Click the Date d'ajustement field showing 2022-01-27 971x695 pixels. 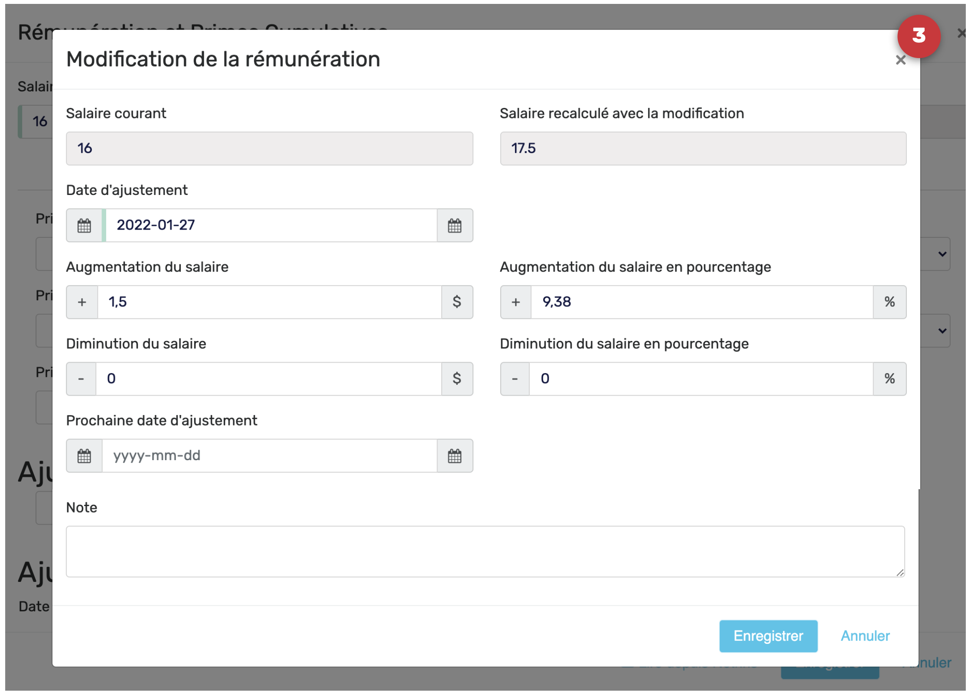[x=271, y=226]
